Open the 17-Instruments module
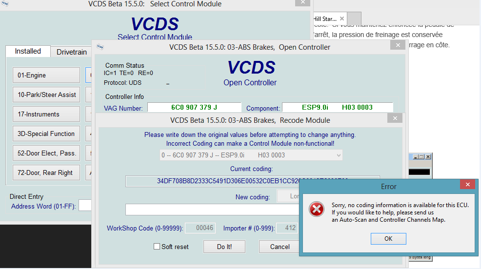 [46, 115]
